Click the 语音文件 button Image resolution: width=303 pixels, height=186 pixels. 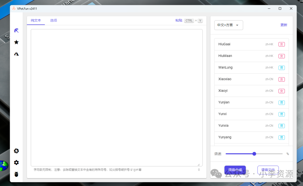click(268, 170)
